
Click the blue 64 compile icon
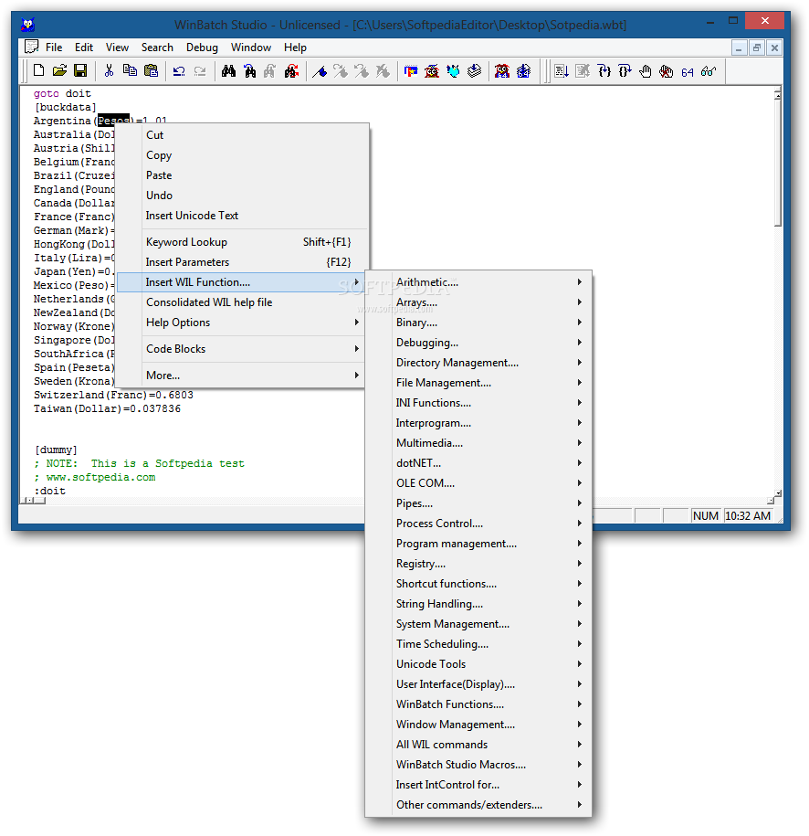[x=524, y=70]
